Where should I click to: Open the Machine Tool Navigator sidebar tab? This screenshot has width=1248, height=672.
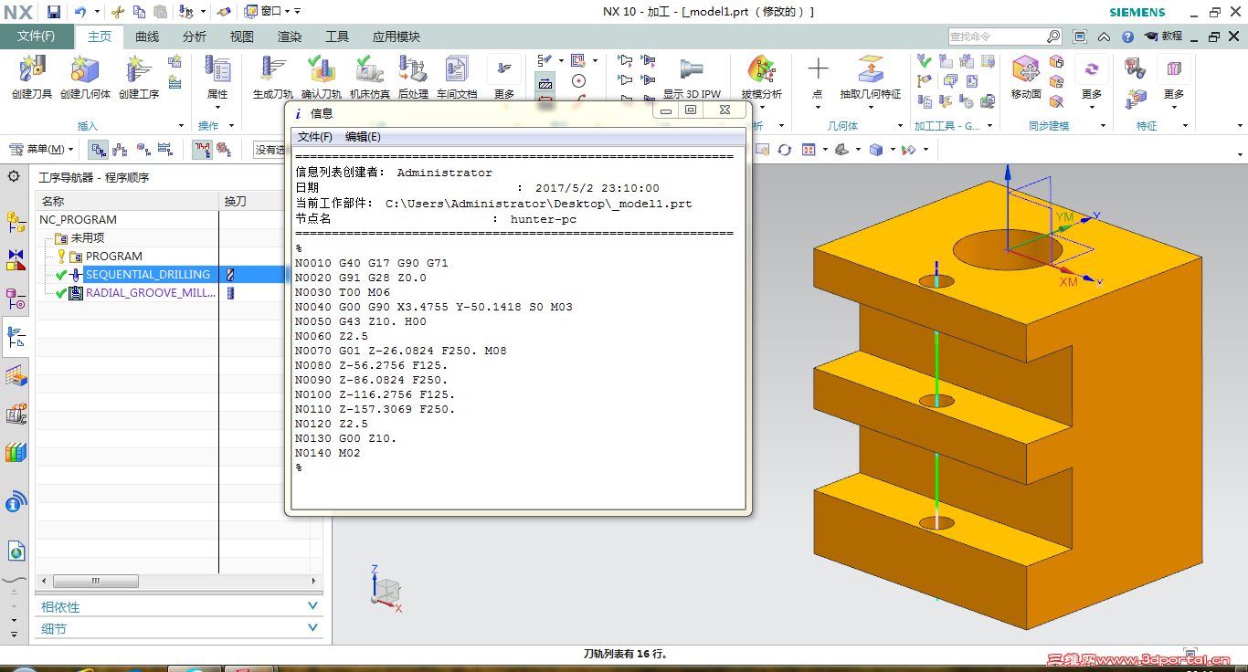[16, 414]
